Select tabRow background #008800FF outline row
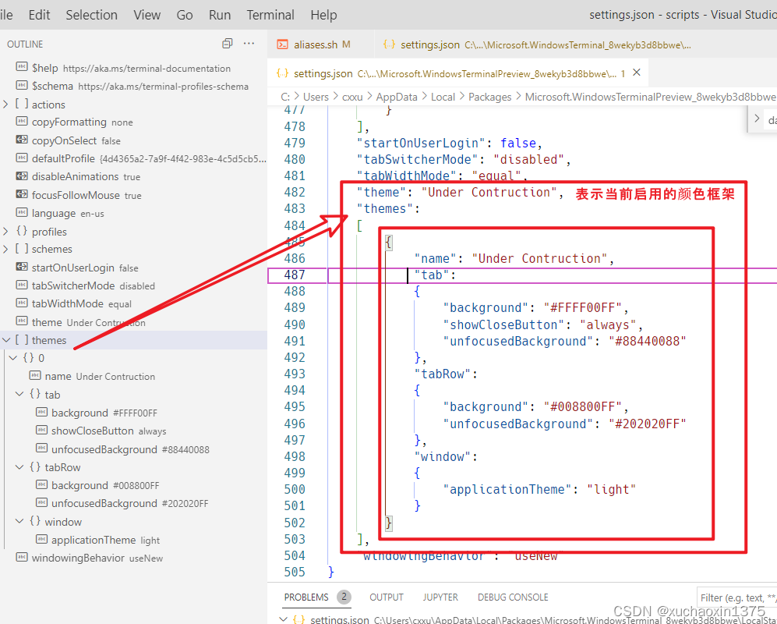The image size is (777, 624). (x=134, y=485)
